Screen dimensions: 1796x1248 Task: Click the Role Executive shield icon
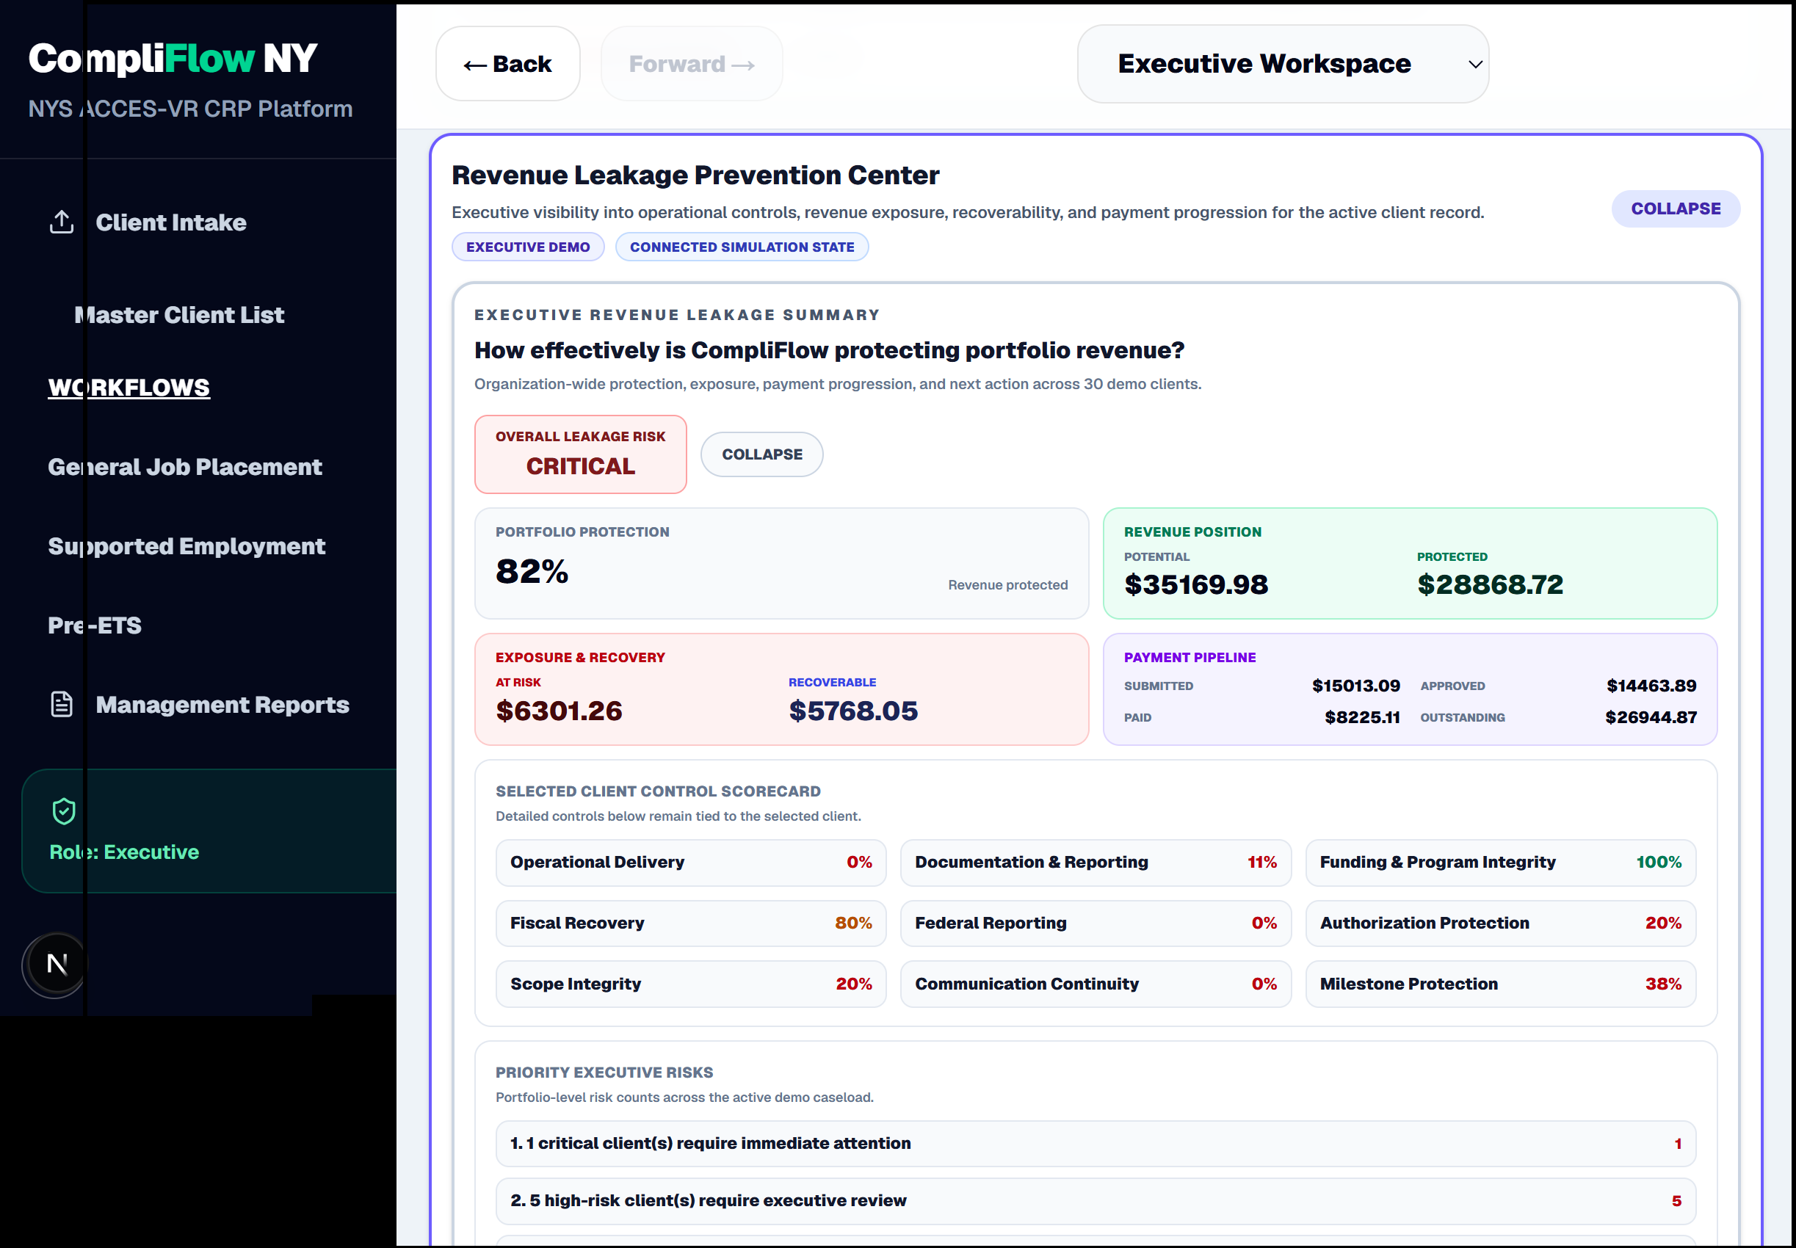64,811
